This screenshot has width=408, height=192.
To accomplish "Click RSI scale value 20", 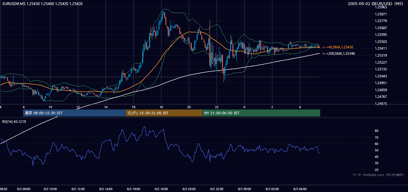I will click(377, 170).
